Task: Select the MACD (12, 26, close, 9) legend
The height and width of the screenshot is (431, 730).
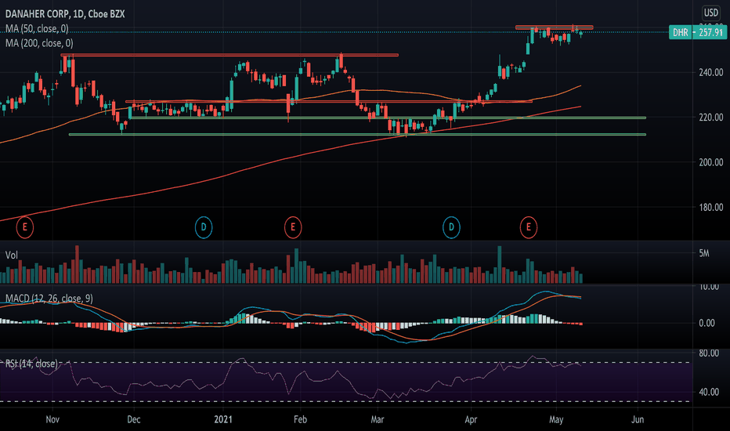Action: pyautogui.click(x=49, y=299)
